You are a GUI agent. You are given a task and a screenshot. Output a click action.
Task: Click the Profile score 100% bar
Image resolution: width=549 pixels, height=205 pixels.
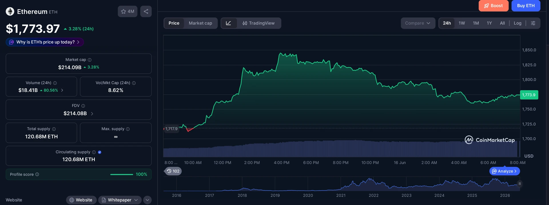122,174
